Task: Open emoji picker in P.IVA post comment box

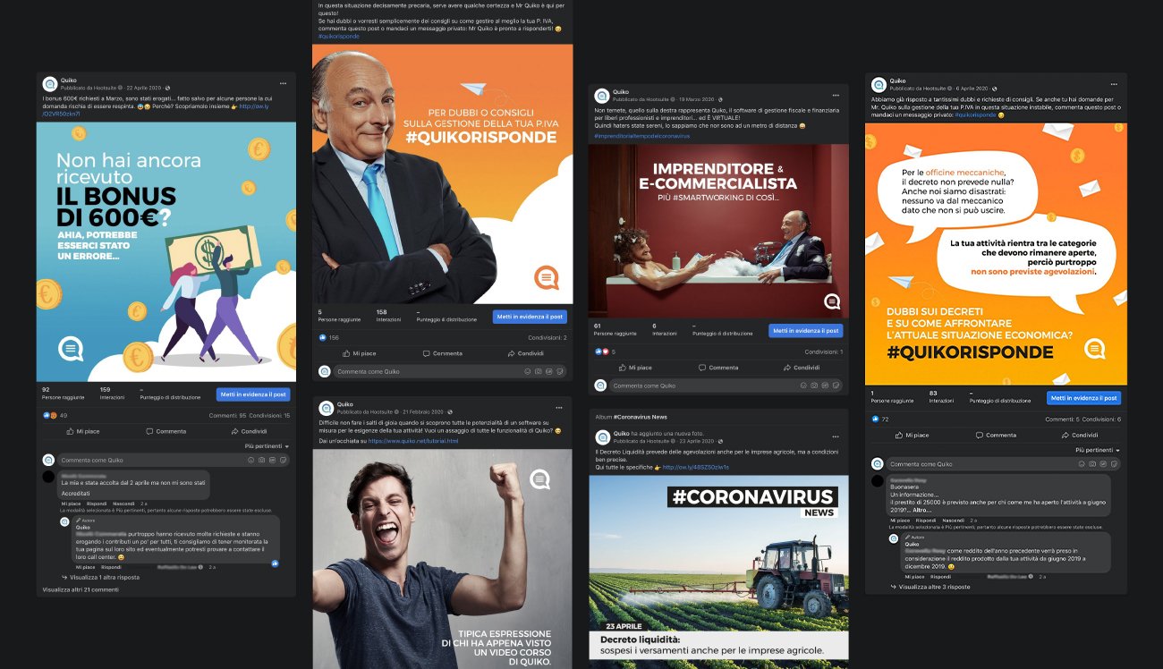Action: (528, 371)
